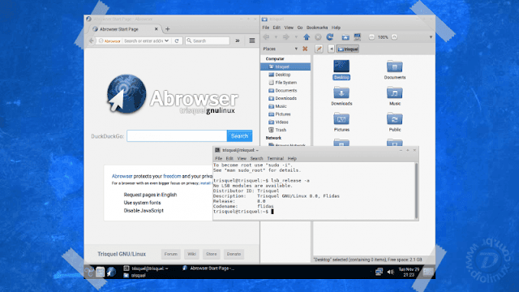Zoom in in file manager
This screenshot has width=519, height=292.
[x=394, y=37]
